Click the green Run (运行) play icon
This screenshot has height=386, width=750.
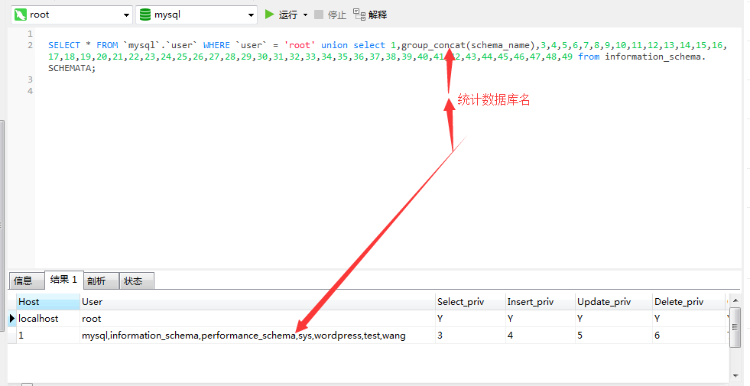[269, 14]
